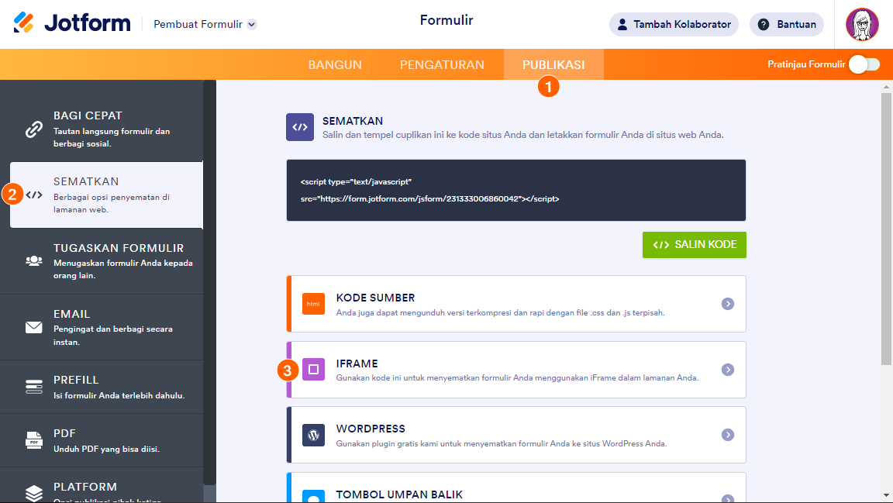Click the WordPress logo icon
Image resolution: width=893 pixels, height=503 pixels.
click(313, 435)
